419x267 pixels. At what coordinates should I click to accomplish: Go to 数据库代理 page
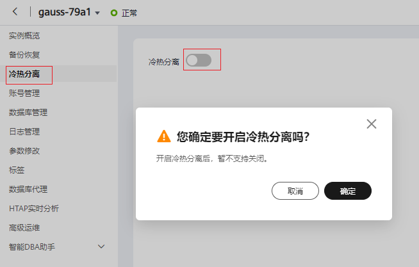pos(28,190)
